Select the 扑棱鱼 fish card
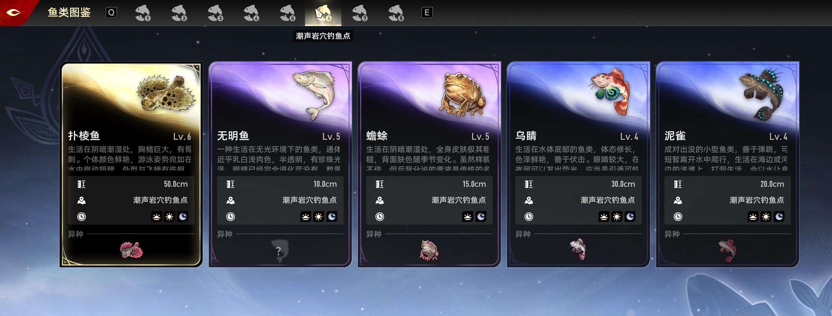Screen dimensions: 832x316 click(x=131, y=164)
